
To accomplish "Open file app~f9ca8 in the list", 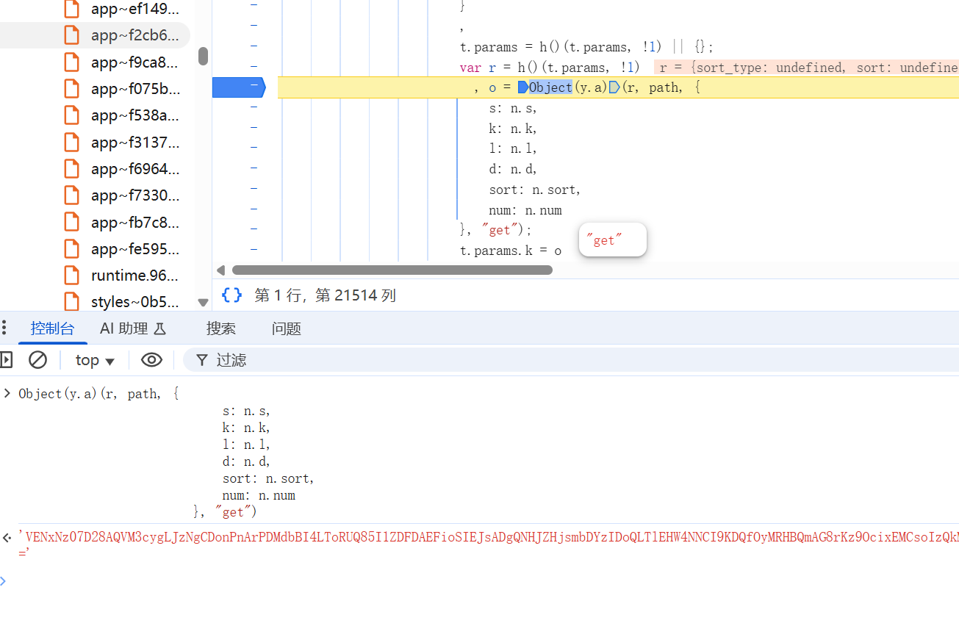I will 134,62.
